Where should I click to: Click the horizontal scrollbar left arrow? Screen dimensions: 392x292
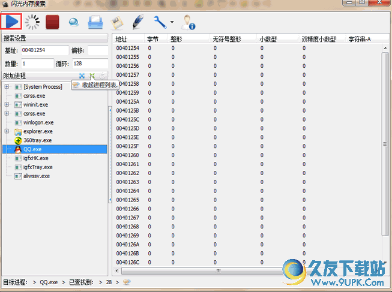[x=116, y=270]
